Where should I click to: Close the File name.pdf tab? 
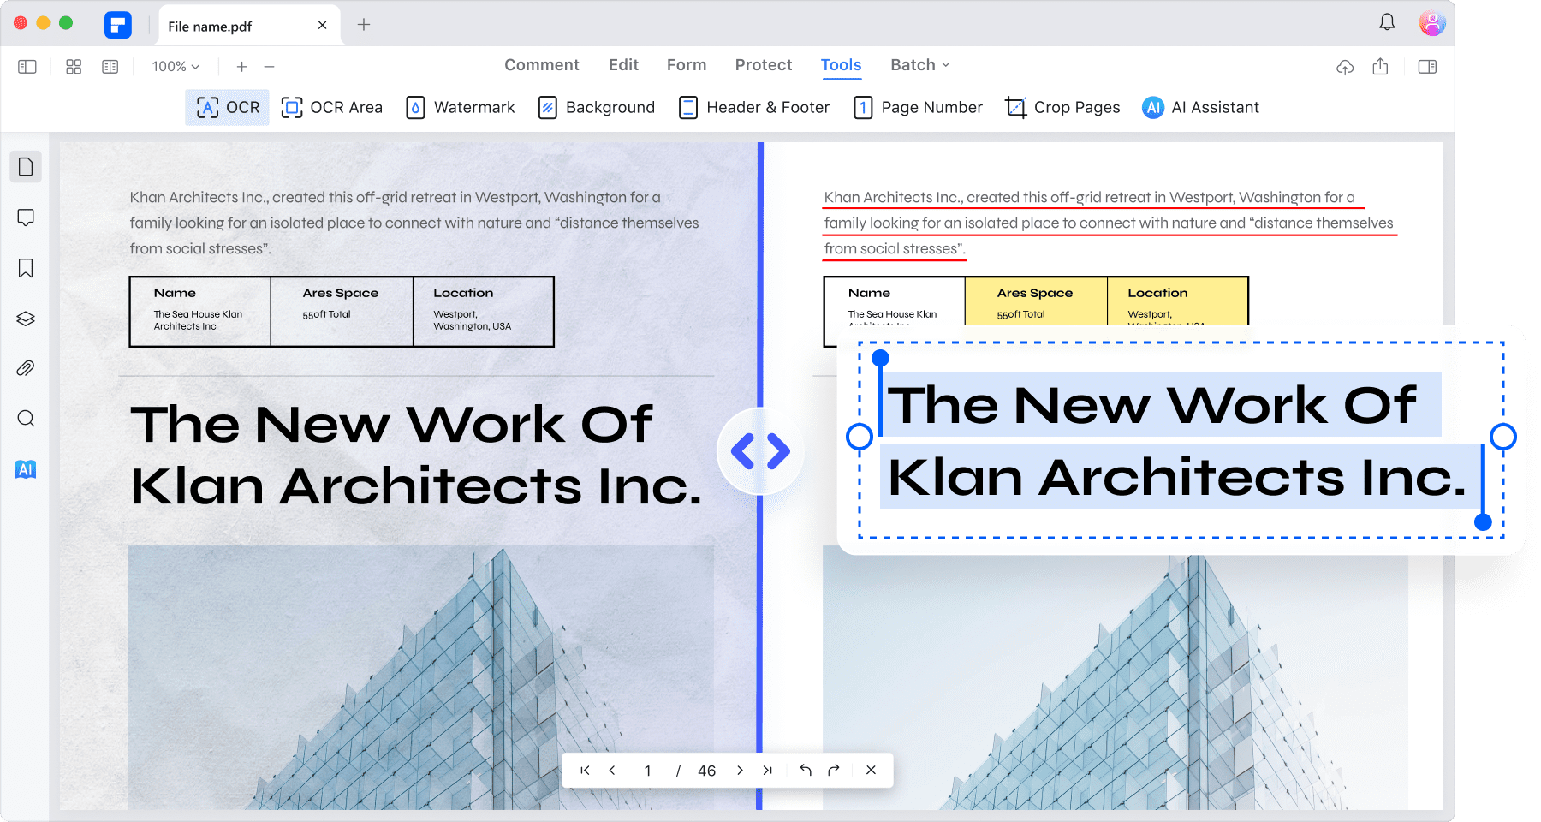click(x=323, y=26)
